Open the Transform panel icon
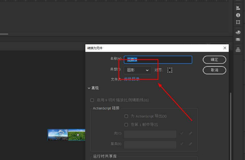Image resolution: width=245 pixels, height=160 pixels. [x=238, y=22]
